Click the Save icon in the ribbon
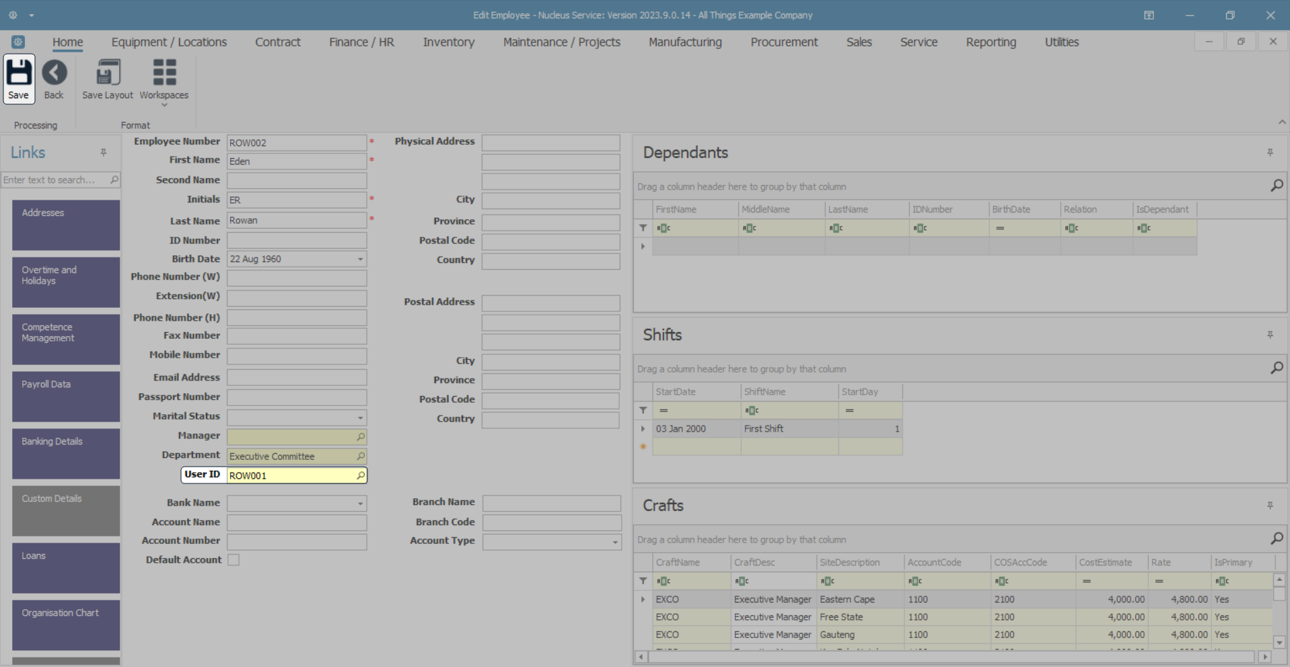Image resolution: width=1290 pixels, height=667 pixels. pos(19,73)
